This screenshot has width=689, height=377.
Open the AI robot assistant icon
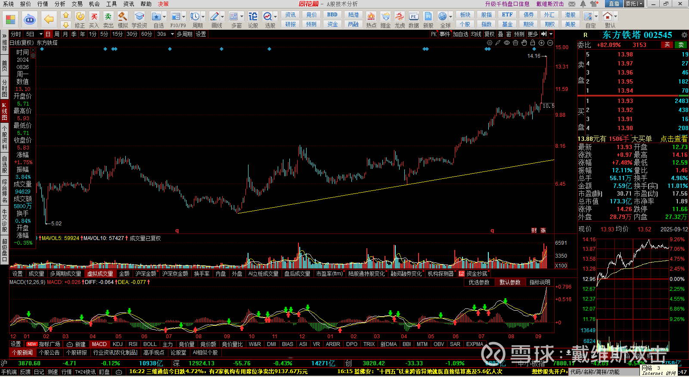pyautogui.click(x=29, y=19)
